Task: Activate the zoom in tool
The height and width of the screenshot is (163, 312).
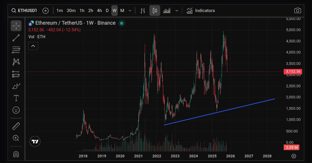Action: coord(16,138)
